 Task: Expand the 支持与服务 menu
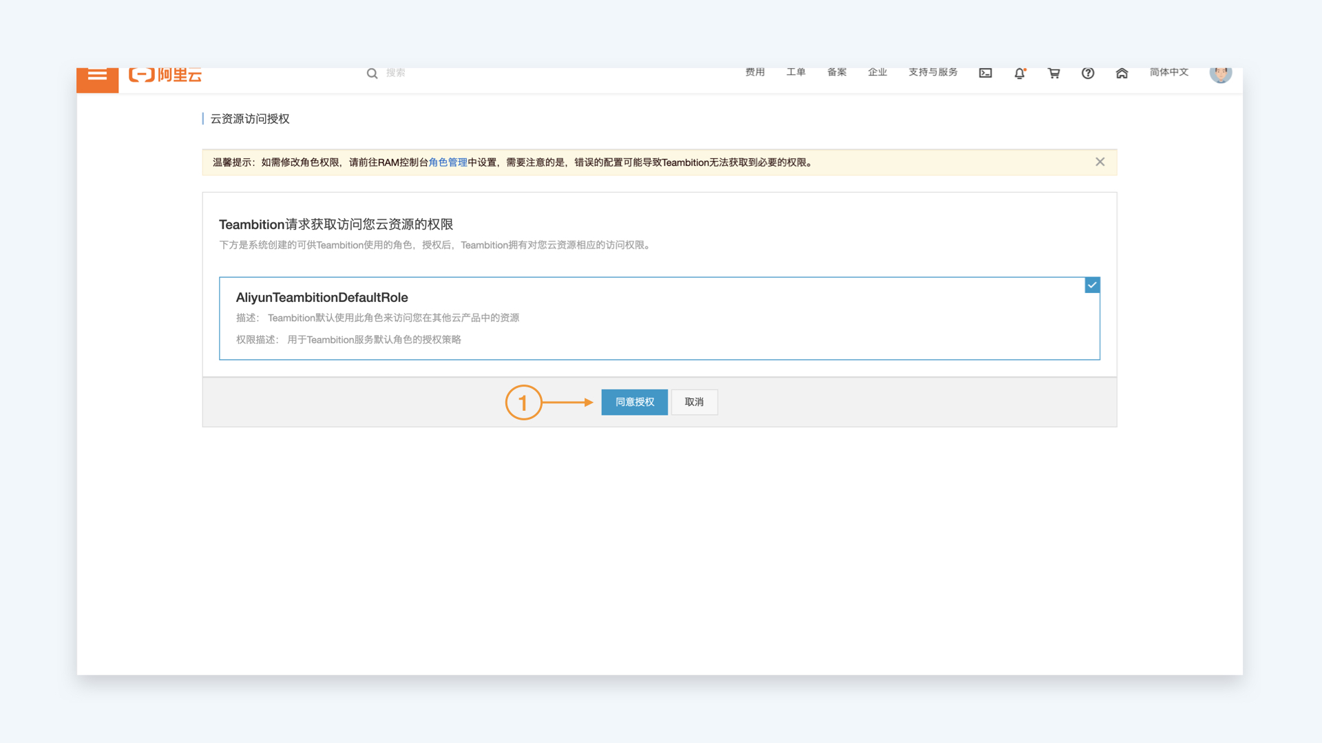point(933,72)
